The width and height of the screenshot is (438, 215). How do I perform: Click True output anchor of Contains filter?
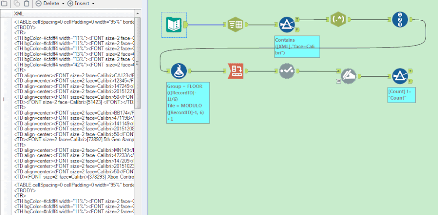pos(297,20)
